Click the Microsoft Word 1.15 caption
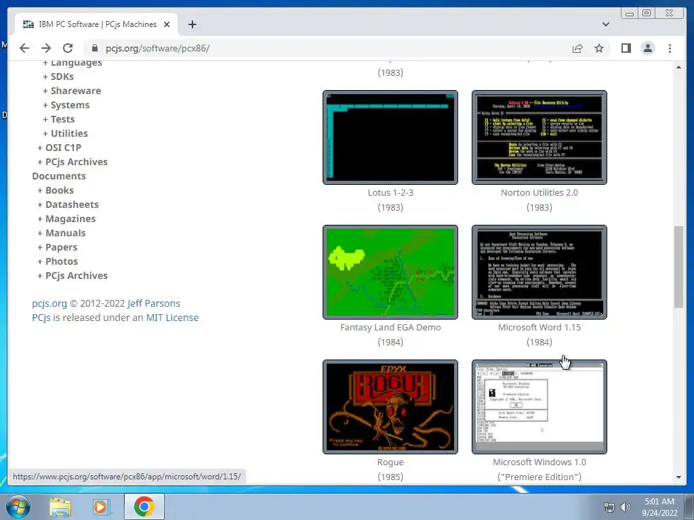 pyautogui.click(x=539, y=328)
